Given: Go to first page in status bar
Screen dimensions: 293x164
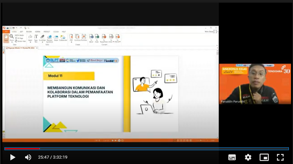Looking at the screenshot, I should coord(96,141).
